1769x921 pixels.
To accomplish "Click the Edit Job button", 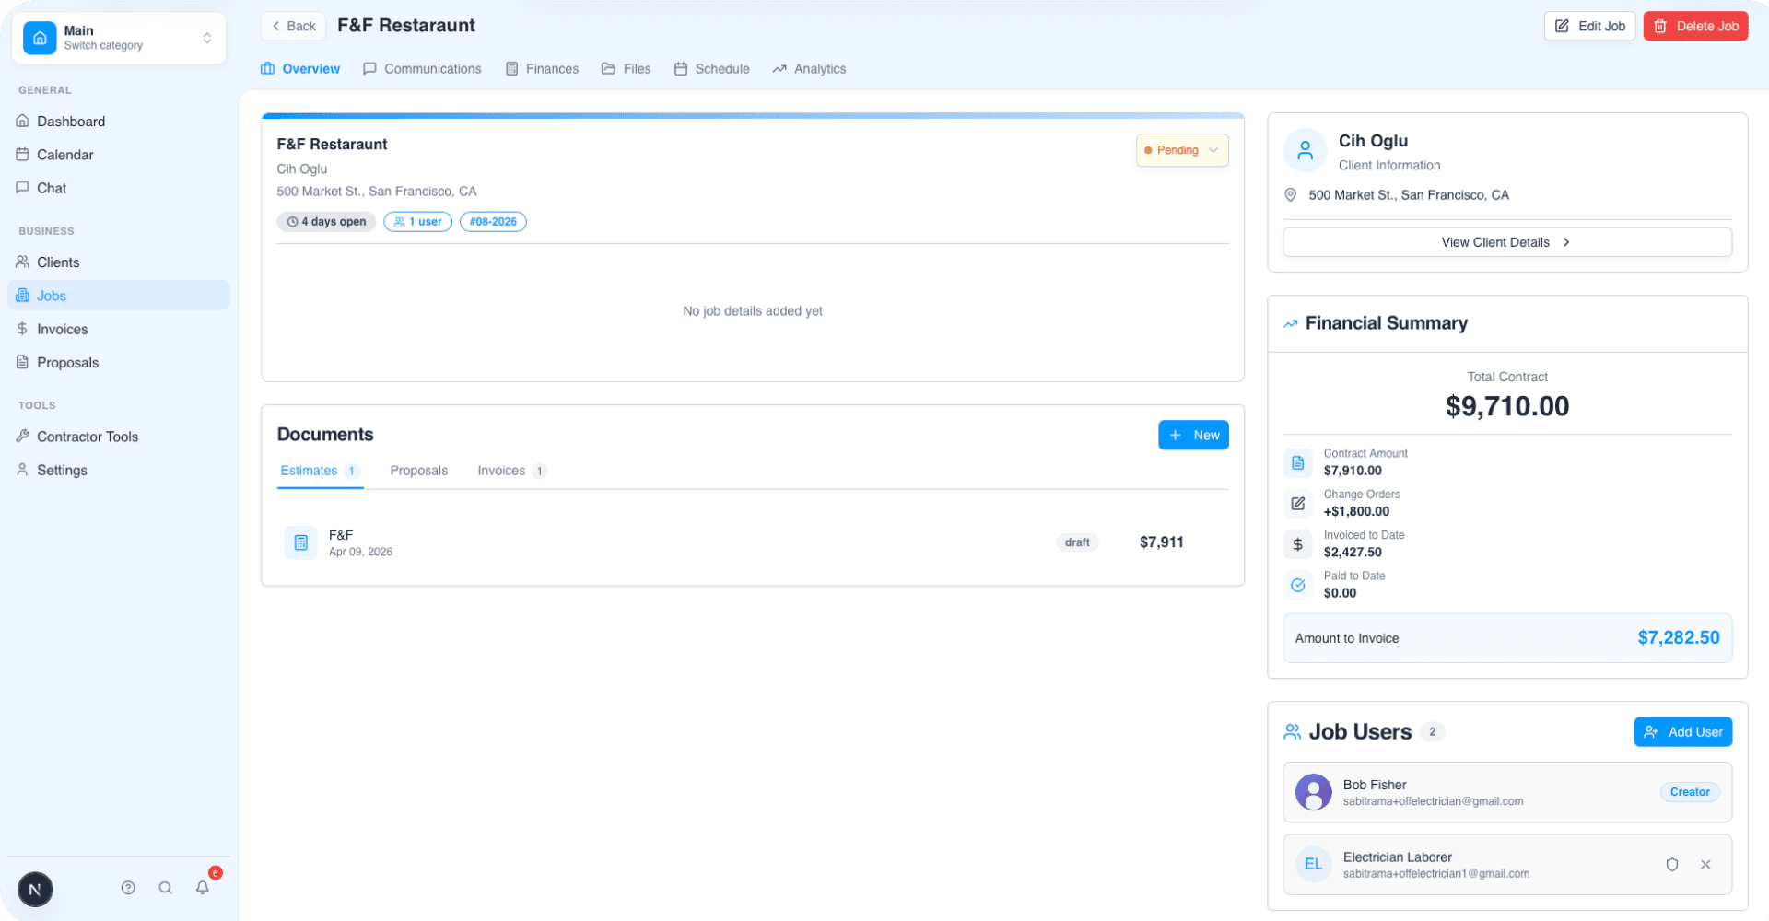I will pos(1589,26).
